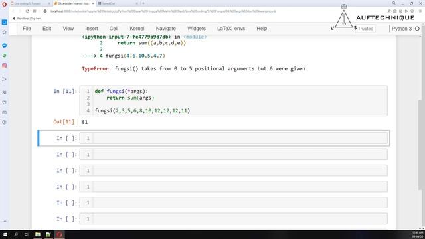The height and width of the screenshot is (239, 425).
Task: Open History clock icon in sidebar
Action: pyautogui.click(x=5, y=122)
